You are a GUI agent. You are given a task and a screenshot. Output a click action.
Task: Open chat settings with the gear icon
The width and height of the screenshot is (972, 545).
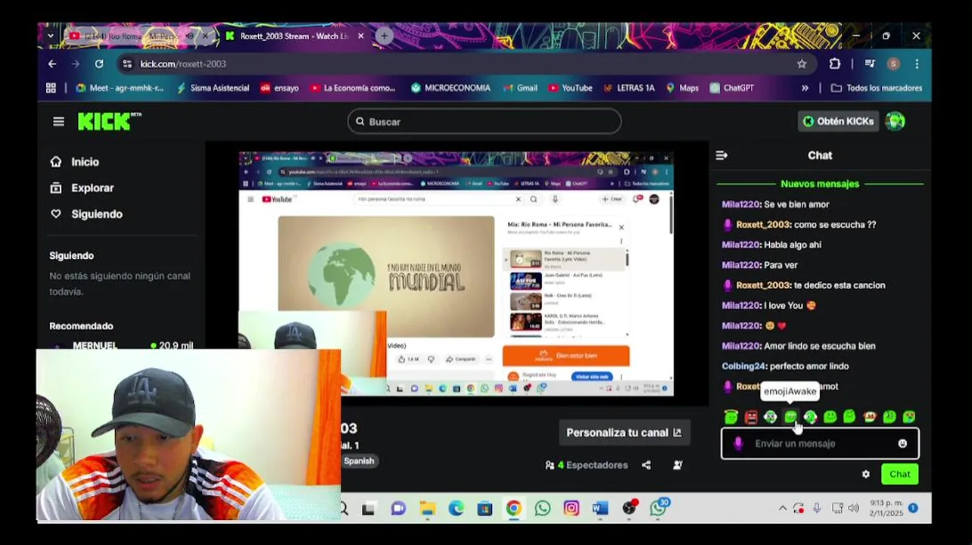pyautogui.click(x=866, y=475)
